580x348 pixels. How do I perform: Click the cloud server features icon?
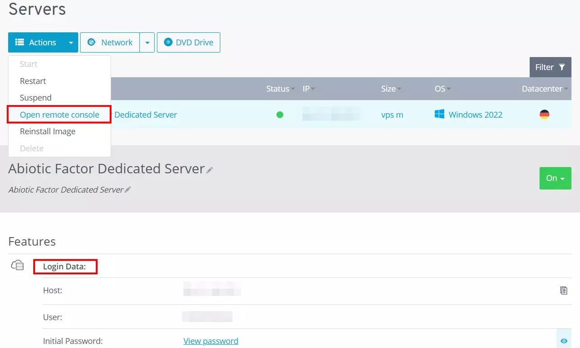pos(17,266)
